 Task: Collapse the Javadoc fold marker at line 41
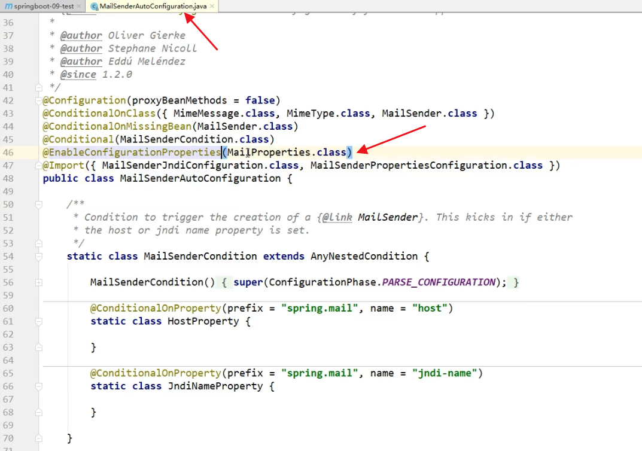(38, 87)
